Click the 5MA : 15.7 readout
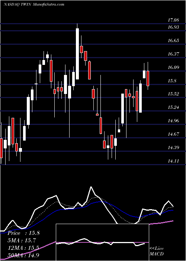The width and height of the screenshot is (186, 261). pos(22,240)
